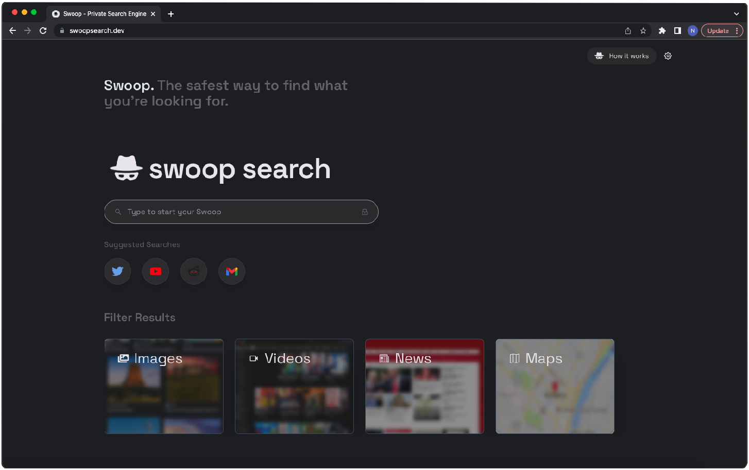749x470 pixels.
Task: Click the Swoop. tagline heading
Action: pos(226,93)
